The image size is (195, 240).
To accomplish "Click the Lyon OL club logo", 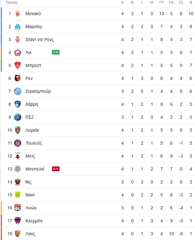I will click(x=18, y=208).
